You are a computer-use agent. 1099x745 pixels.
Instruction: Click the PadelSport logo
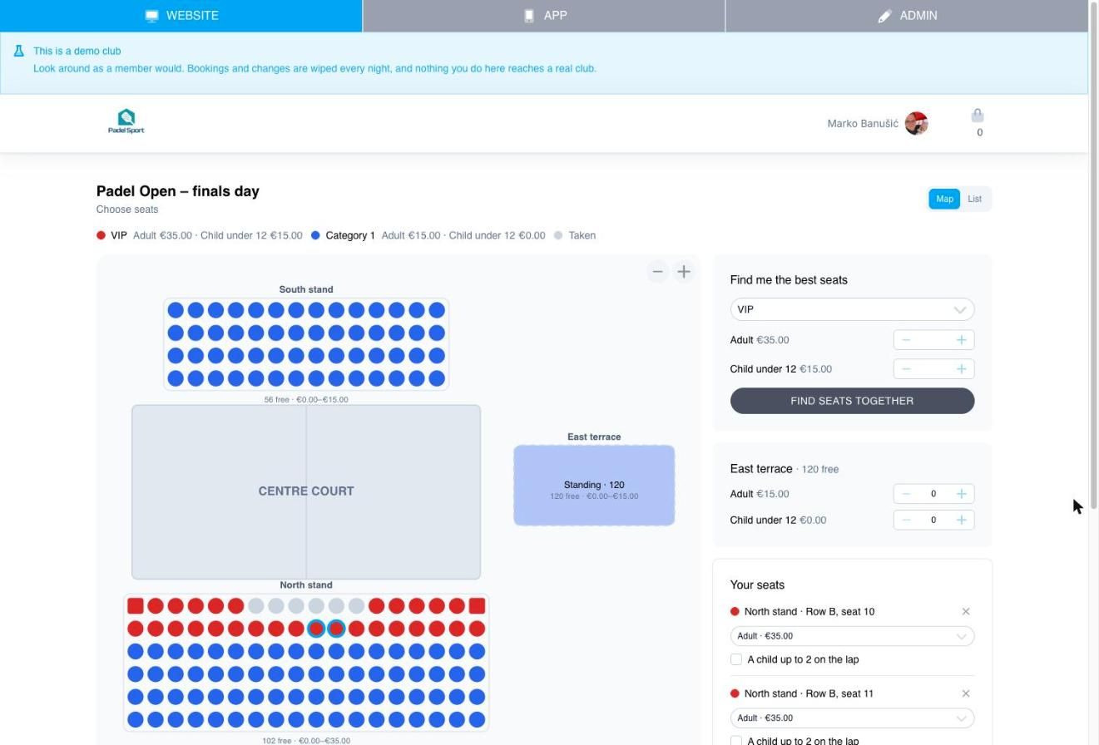click(126, 122)
